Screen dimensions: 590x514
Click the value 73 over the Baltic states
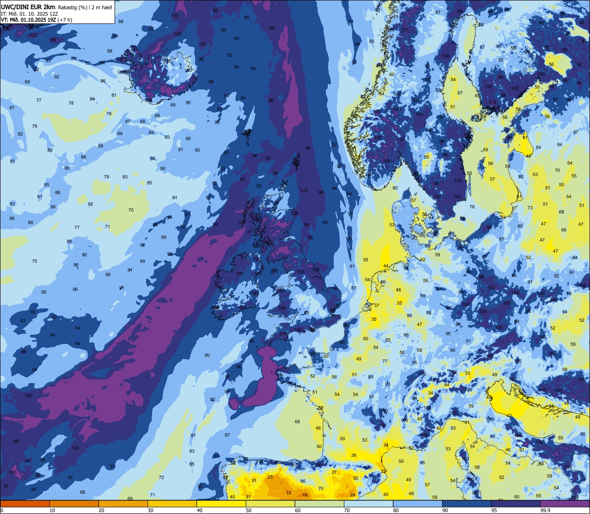(x=530, y=208)
